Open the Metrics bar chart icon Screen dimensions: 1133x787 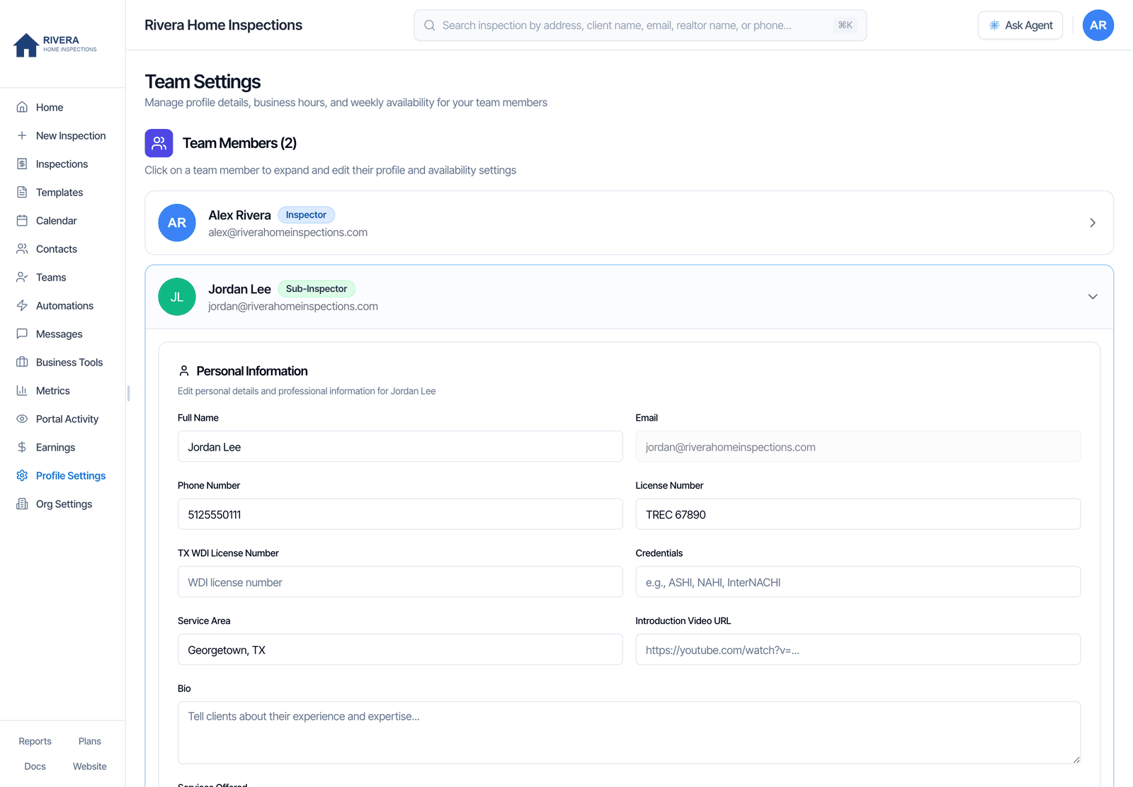click(22, 390)
